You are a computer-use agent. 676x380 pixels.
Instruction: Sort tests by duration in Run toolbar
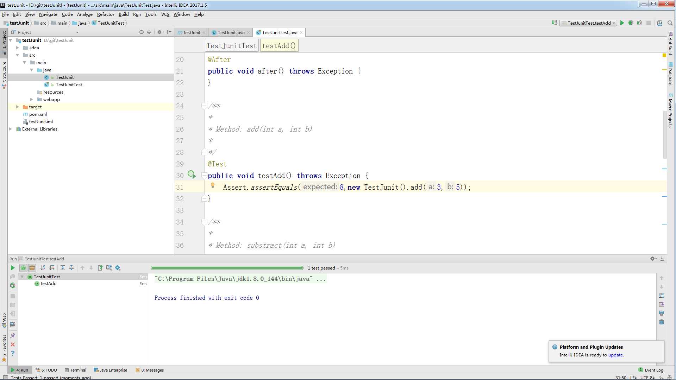(x=52, y=268)
